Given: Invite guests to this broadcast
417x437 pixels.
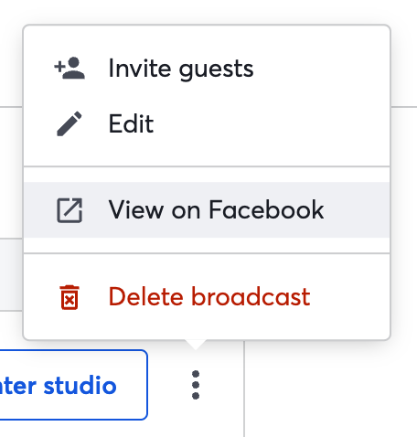Looking at the screenshot, I should coord(207,69).
